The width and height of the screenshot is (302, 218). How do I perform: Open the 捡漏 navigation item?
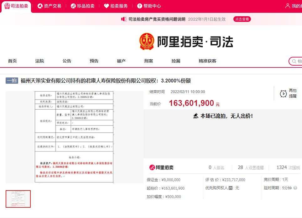176,61
